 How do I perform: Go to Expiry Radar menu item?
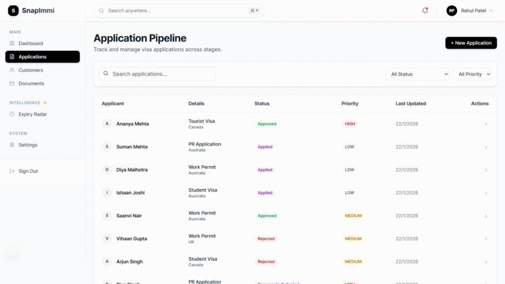point(33,114)
